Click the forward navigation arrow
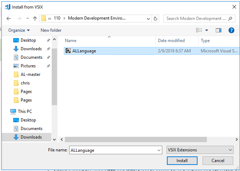 coord(19,19)
